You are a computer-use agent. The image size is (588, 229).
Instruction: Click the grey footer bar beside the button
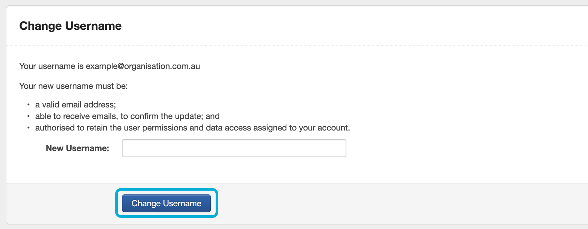[x=384, y=203]
